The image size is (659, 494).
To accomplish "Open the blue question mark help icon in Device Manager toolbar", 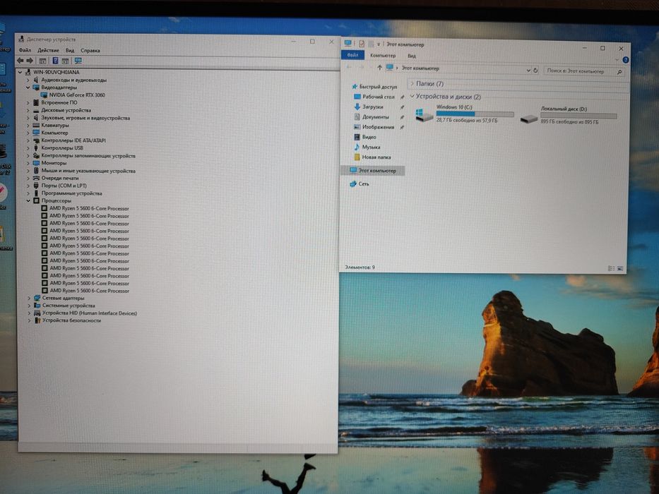I will point(55,61).
